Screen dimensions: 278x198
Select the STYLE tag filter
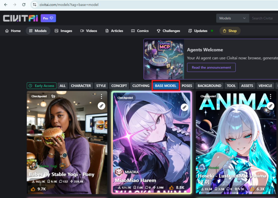pyautogui.click(x=101, y=86)
